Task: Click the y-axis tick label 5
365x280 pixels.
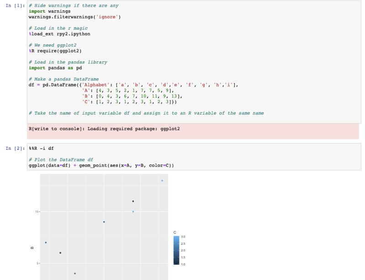Action: [x=37, y=263]
